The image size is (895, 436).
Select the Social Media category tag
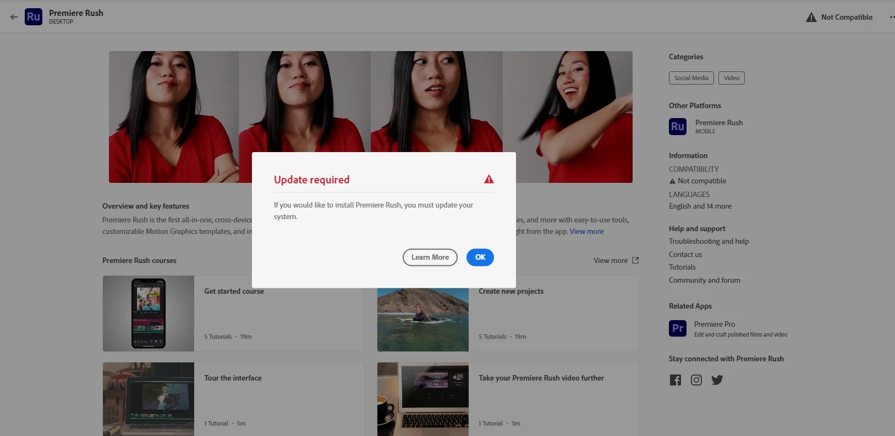click(691, 78)
